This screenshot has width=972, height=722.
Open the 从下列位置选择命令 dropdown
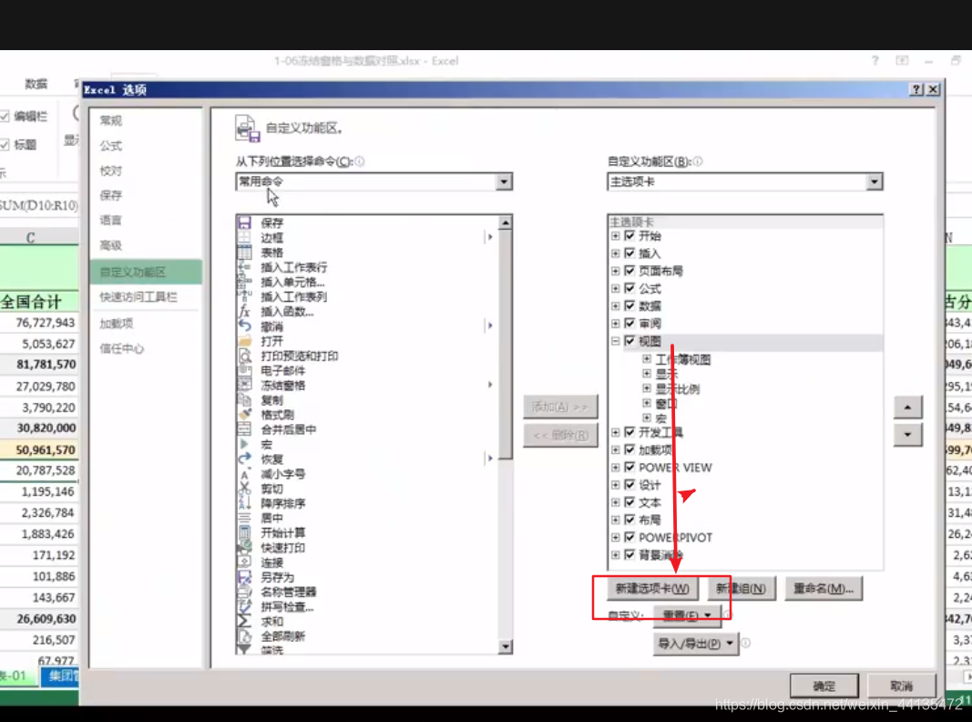point(504,181)
